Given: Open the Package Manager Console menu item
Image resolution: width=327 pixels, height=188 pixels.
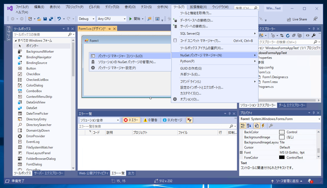Looking at the screenshot, I should pyautogui.click(x=130, y=56).
